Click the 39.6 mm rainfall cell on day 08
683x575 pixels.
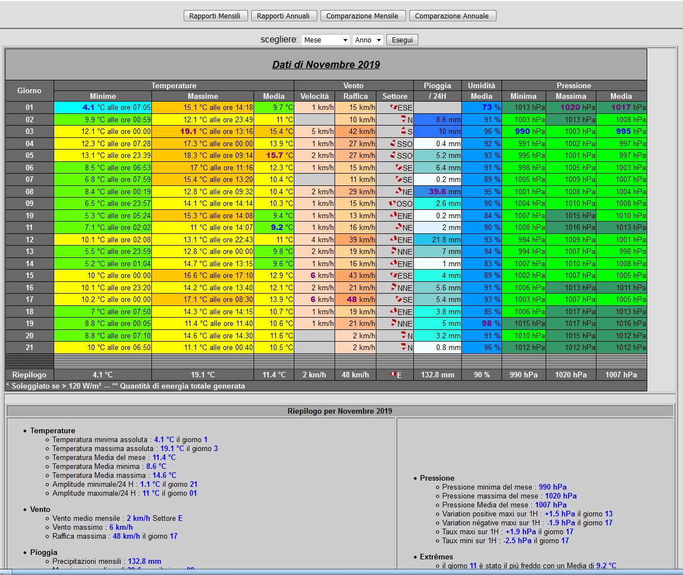(437, 191)
